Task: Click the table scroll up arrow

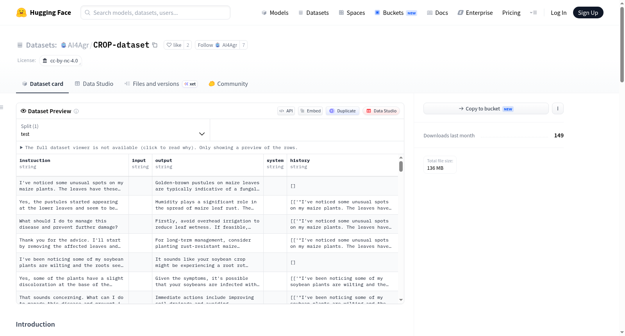Action: 401,157
